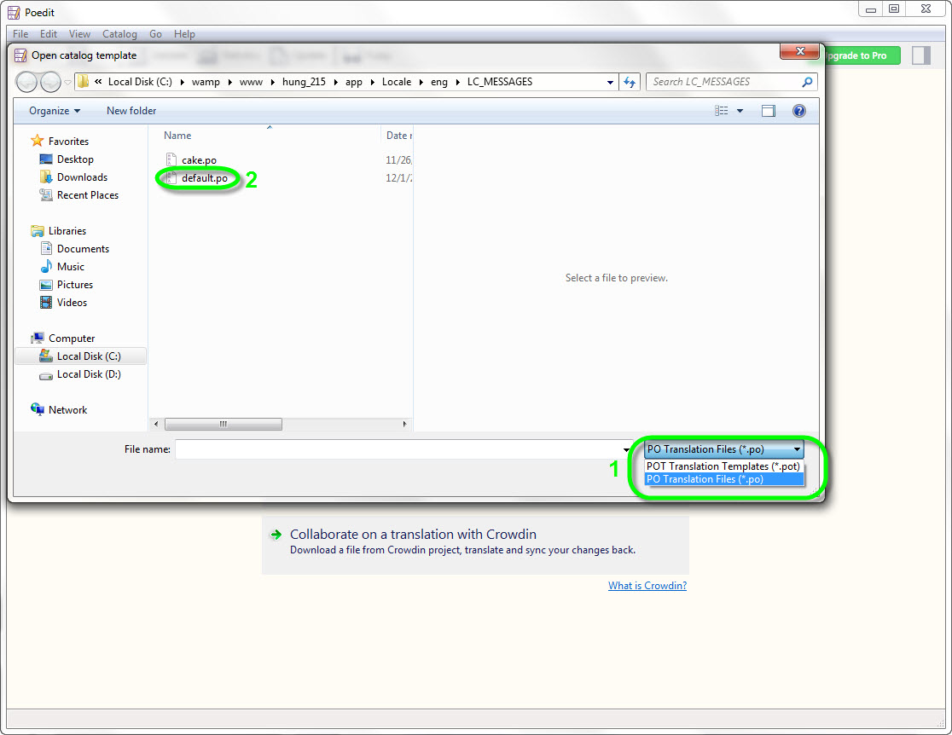Viewport: 952px width, 735px height.
Task: Toggle the preview pane
Action: point(768,111)
